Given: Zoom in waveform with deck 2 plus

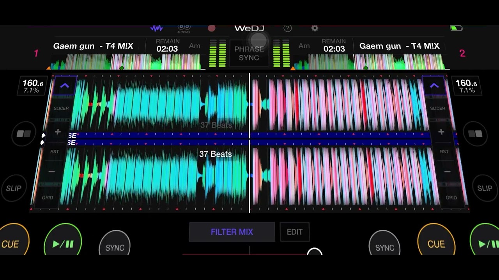Looking at the screenshot, I should [441, 132].
